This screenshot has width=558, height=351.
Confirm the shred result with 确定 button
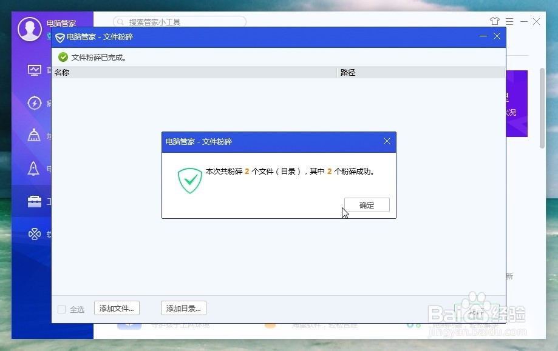tap(367, 205)
